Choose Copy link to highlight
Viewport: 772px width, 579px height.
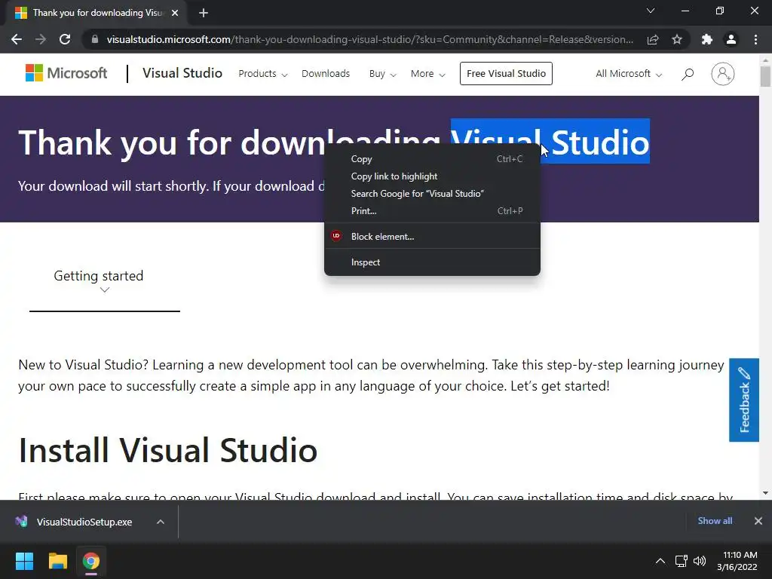coord(432,176)
